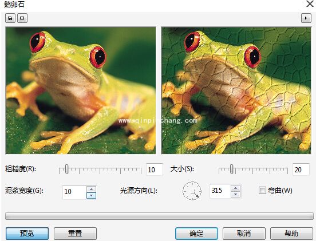The height and width of the screenshot is (241, 316).
Task: Confirm with the 确定 button
Action: click(x=196, y=234)
